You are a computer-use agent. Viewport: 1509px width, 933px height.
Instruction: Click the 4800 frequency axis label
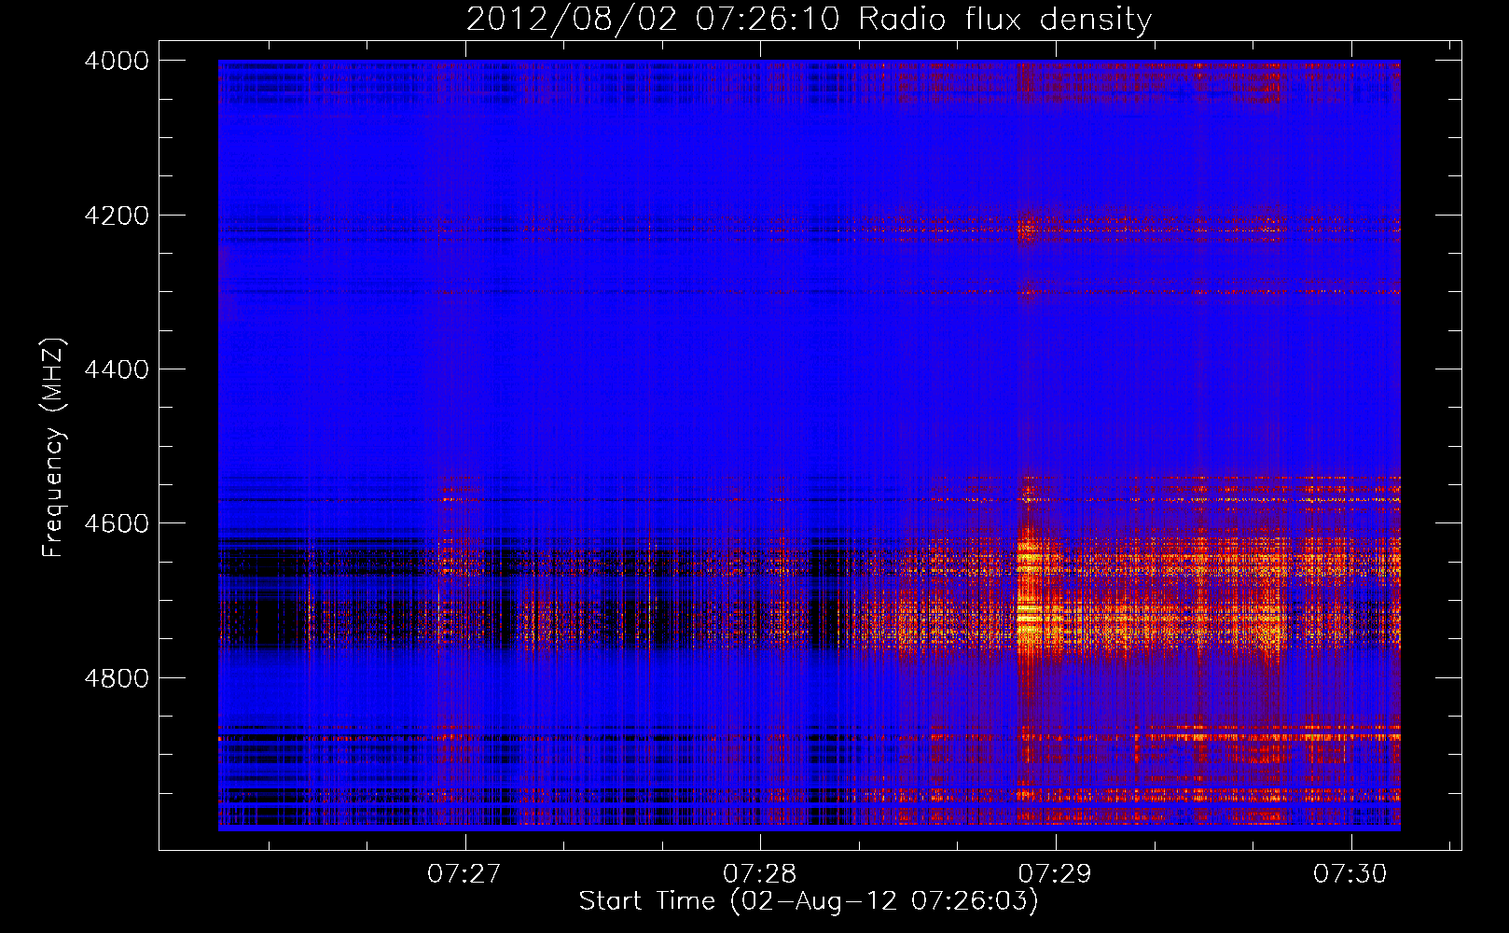coord(117,678)
